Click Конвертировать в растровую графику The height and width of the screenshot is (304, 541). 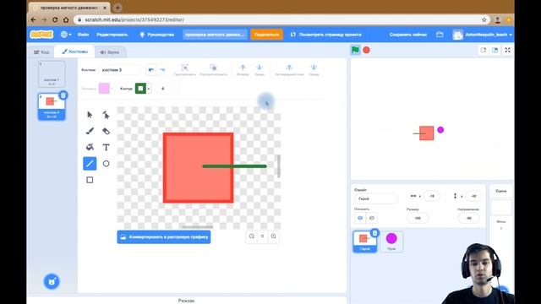pyautogui.click(x=164, y=236)
